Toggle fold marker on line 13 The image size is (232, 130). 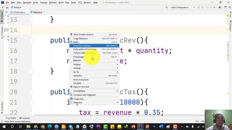pyautogui.click(x=32, y=19)
